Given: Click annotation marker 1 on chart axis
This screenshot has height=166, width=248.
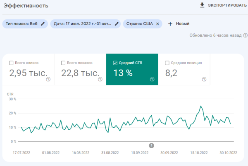Looking at the screenshot, I should click(151, 145).
